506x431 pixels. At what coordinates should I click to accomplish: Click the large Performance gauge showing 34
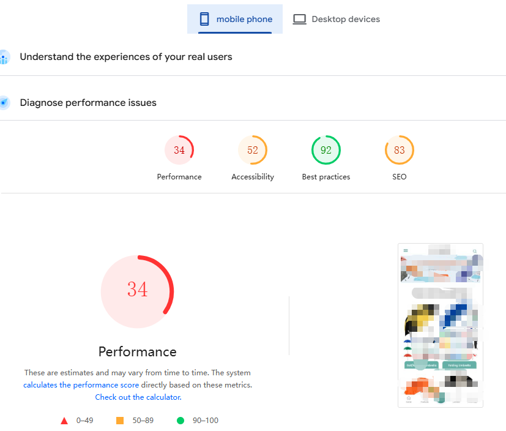point(138,289)
